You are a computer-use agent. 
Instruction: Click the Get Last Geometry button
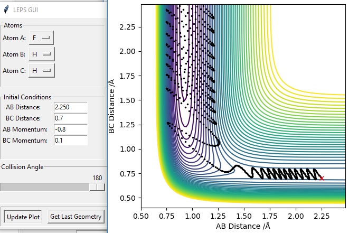[x=76, y=217]
